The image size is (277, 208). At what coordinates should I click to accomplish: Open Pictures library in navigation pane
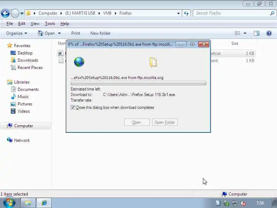[25, 104]
